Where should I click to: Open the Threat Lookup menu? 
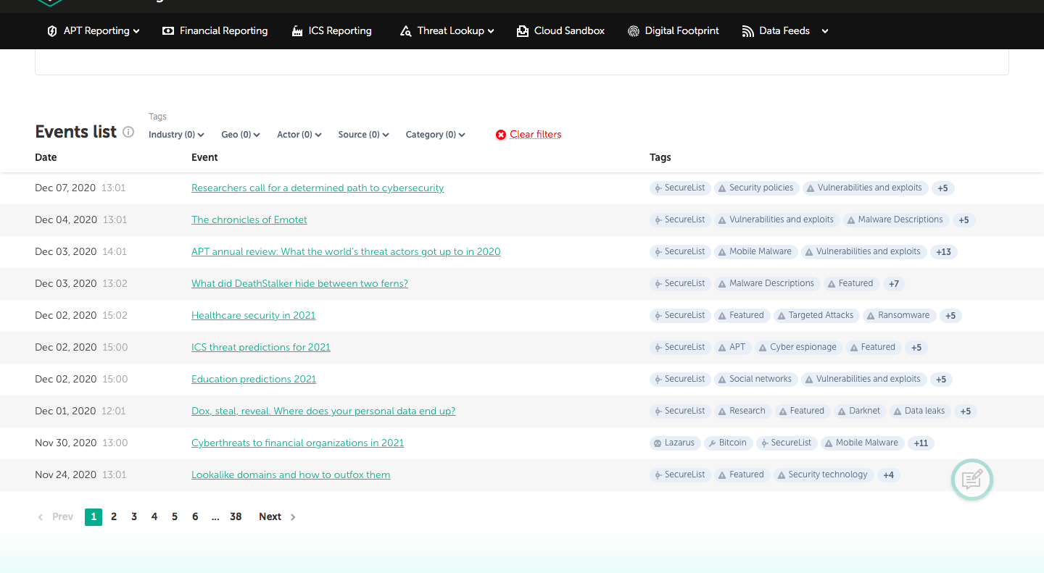pyautogui.click(x=455, y=31)
